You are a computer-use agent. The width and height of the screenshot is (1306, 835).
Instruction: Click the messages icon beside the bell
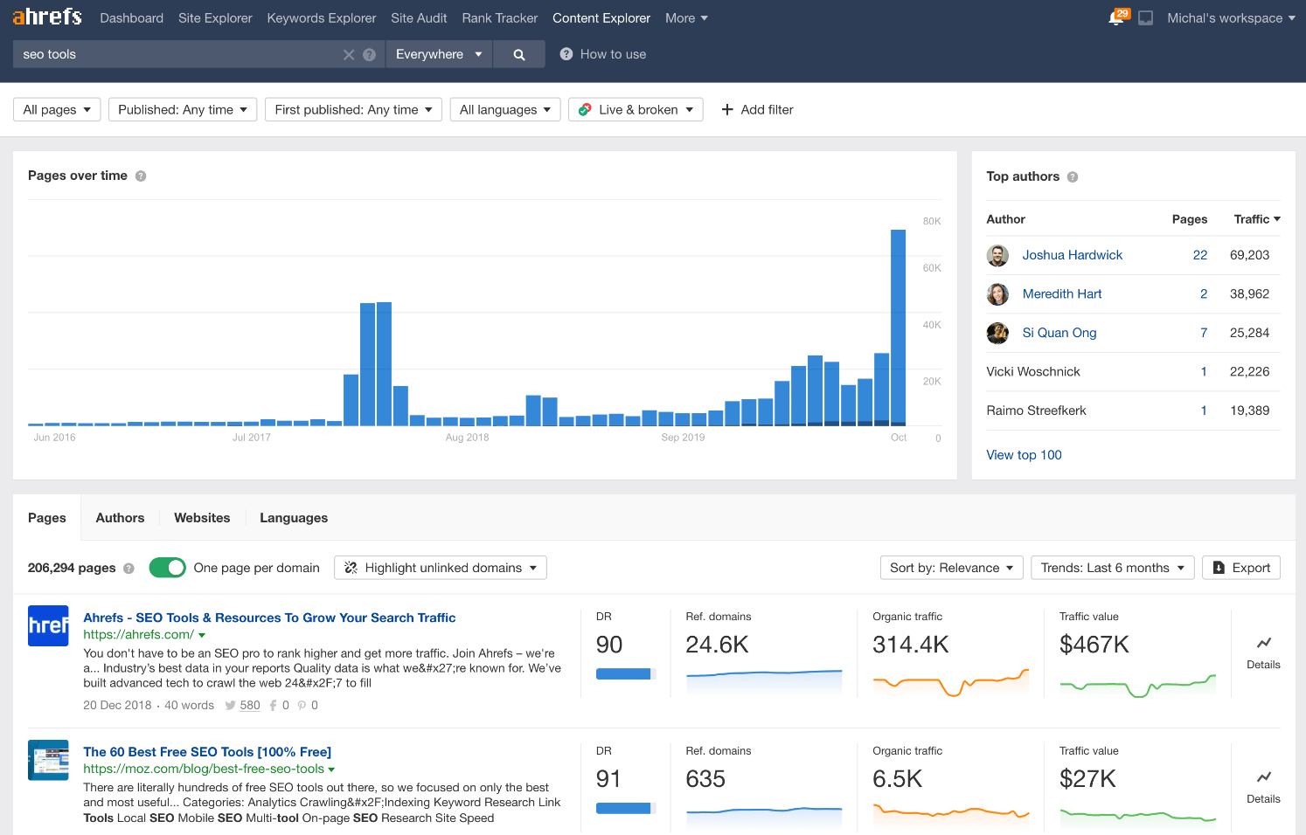point(1145,18)
